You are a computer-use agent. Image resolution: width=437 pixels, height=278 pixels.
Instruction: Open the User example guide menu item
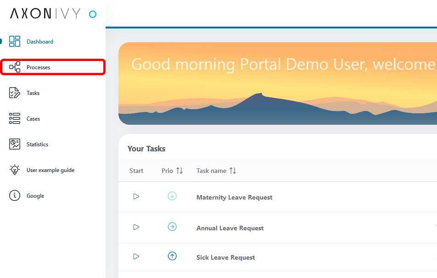(x=53, y=170)
